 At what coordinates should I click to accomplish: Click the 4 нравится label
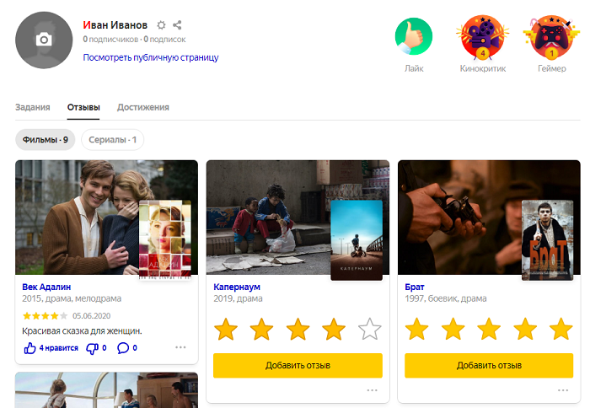[x=59, y=348]
